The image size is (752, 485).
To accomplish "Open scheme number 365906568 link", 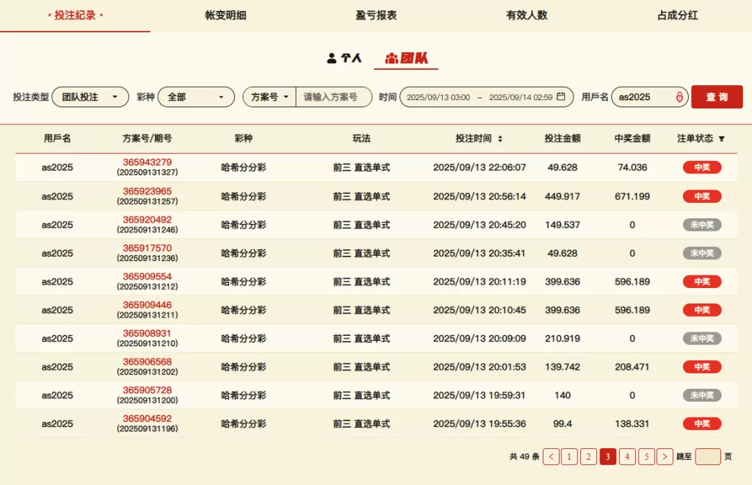I will tap(147, 362).
